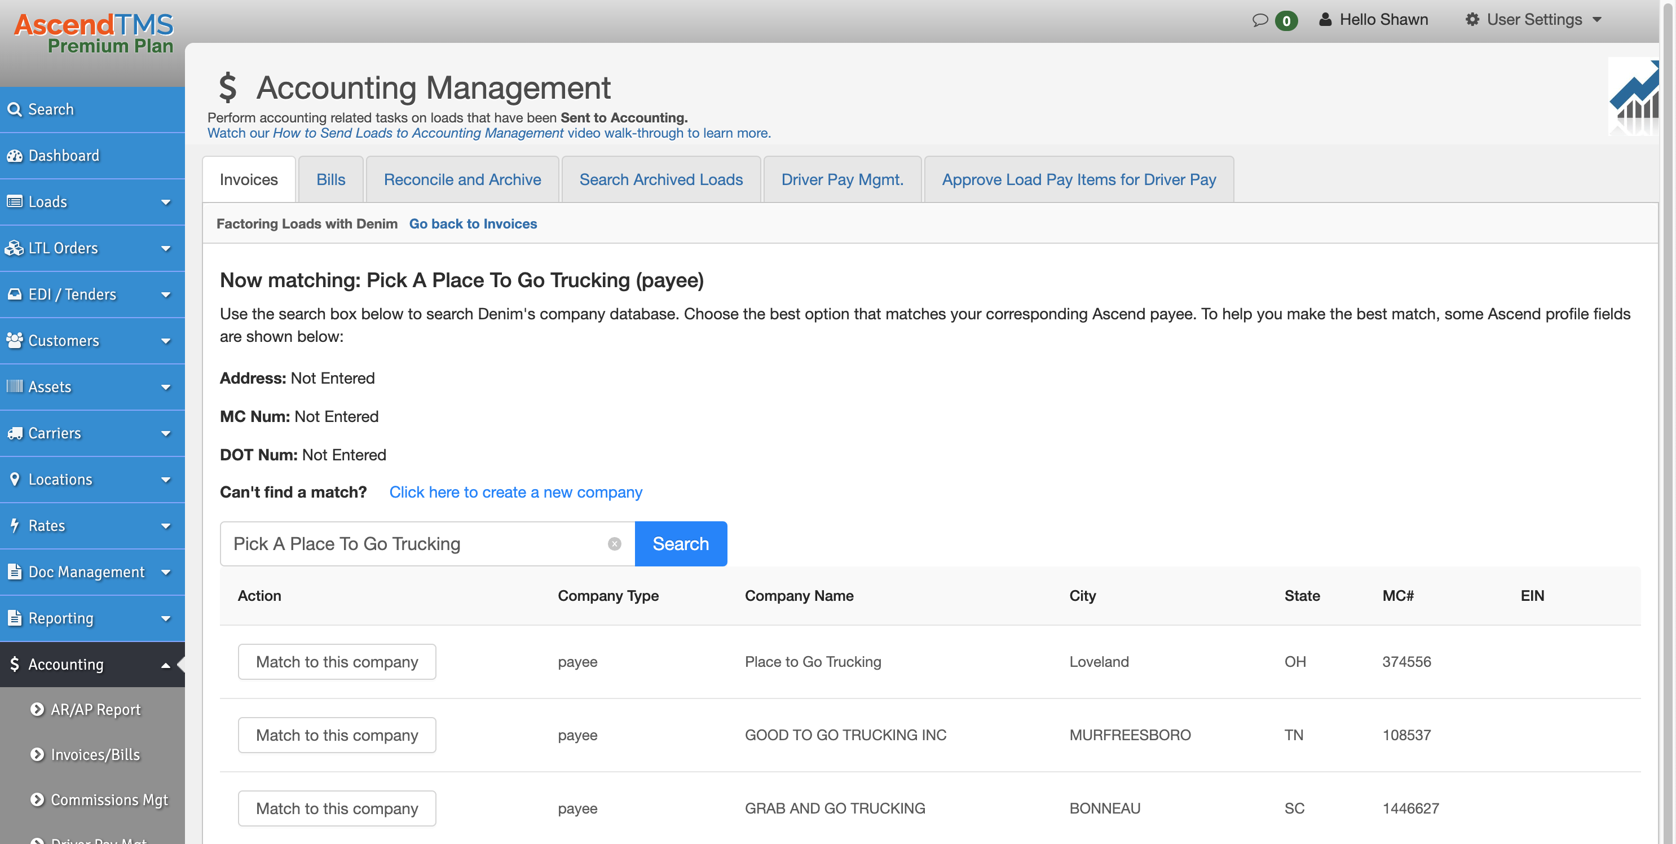Expand the Rates menu arrow

pos(166,525)
